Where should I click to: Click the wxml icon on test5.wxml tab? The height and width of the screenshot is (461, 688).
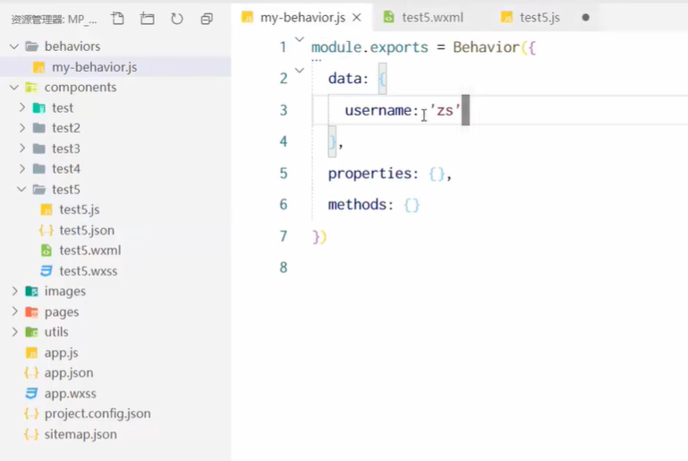389,17
